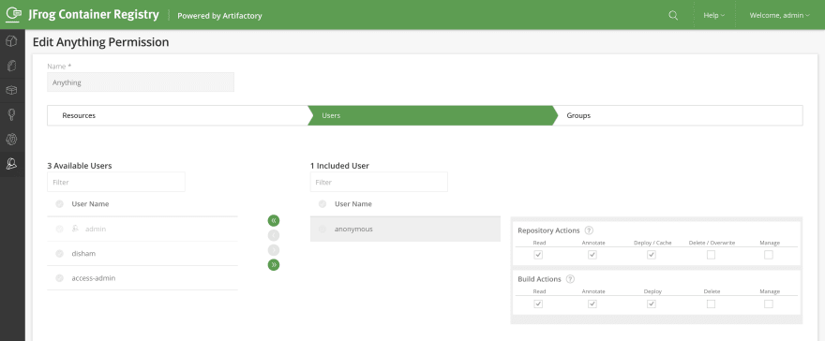Image resolution: width=825 pixels, height=341 pixels.
Task: Toggle Build Actions Read checkbox
Action: click(x=538, y=304)
